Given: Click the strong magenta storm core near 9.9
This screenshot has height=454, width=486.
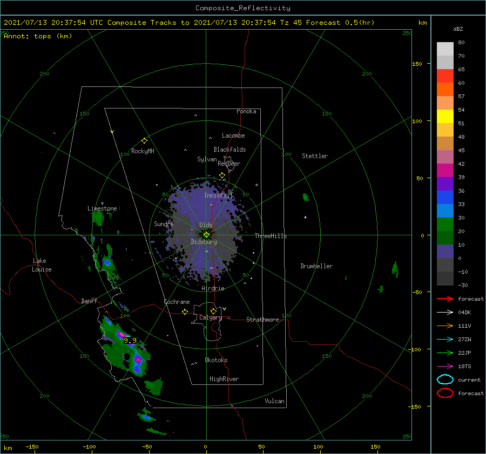Looking at the screenshot, I should click(x=121, y=334).
